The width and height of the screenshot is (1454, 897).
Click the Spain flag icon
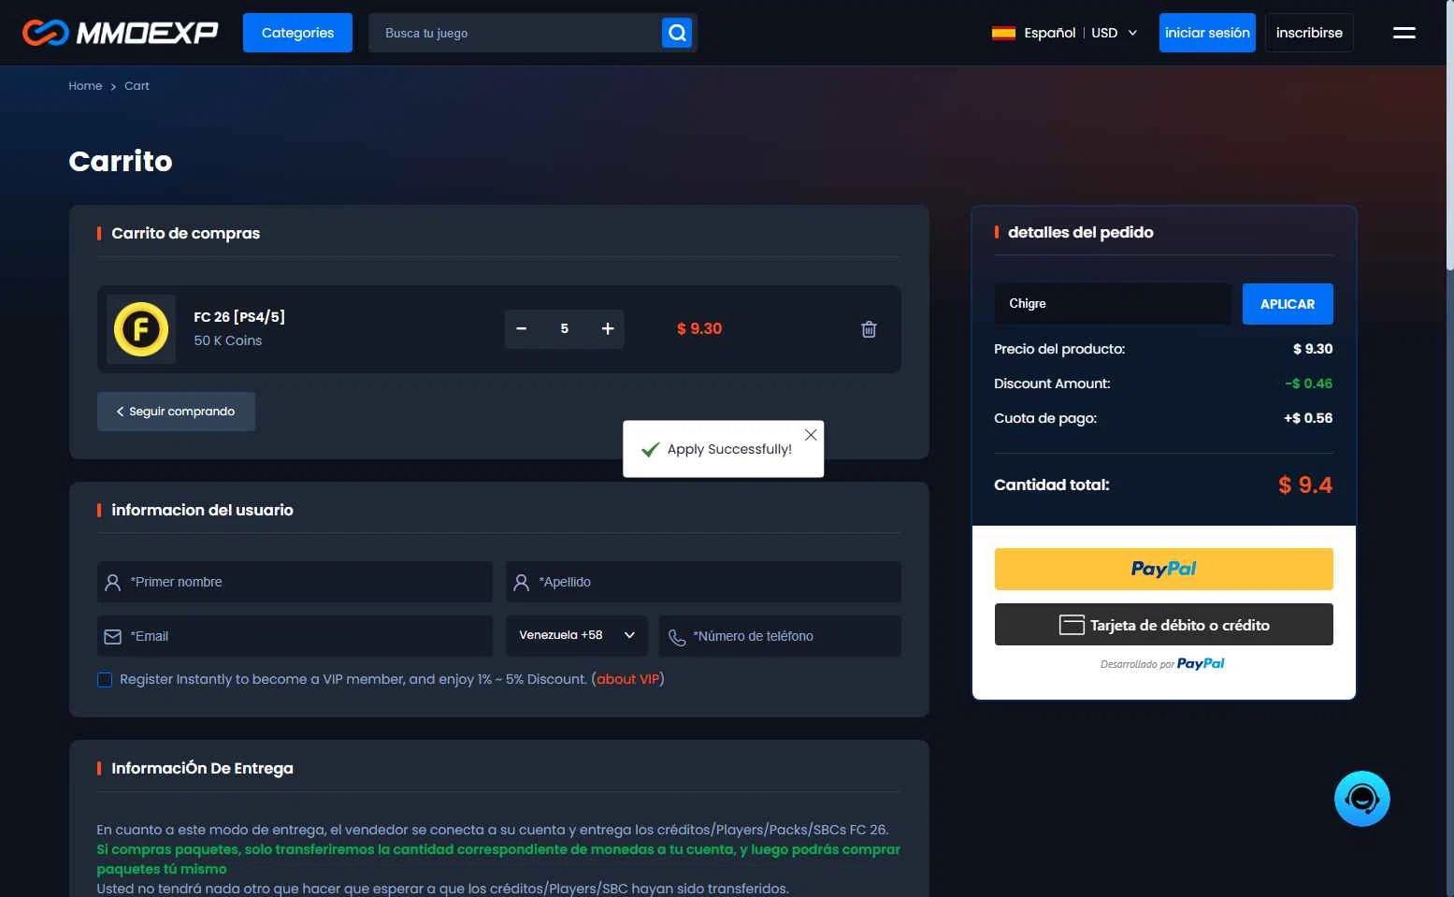pos(1003,33)
